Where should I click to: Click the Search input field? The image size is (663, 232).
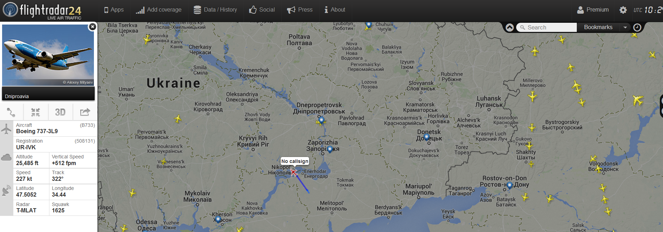(x=547, y=27)
